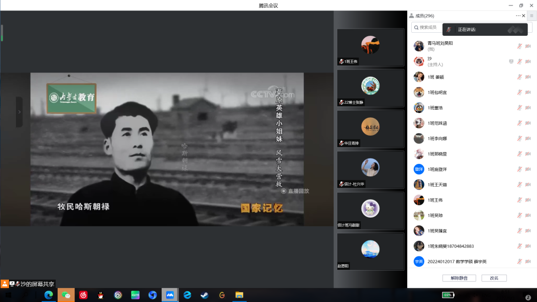Click the 改名 (rename) button

coord(494,278)
